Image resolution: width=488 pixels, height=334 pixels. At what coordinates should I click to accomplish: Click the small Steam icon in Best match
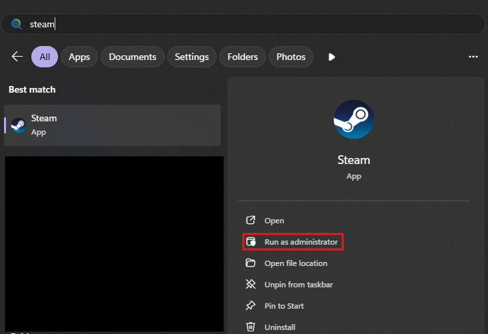click(x=19, y=125)
